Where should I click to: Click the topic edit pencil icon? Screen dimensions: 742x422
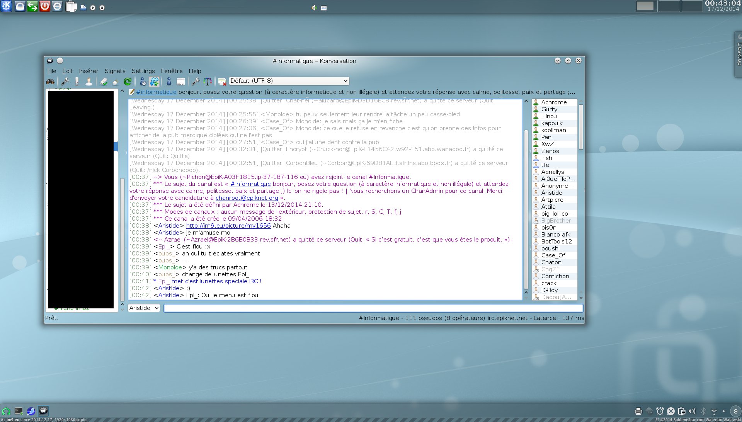pos(131,92)
